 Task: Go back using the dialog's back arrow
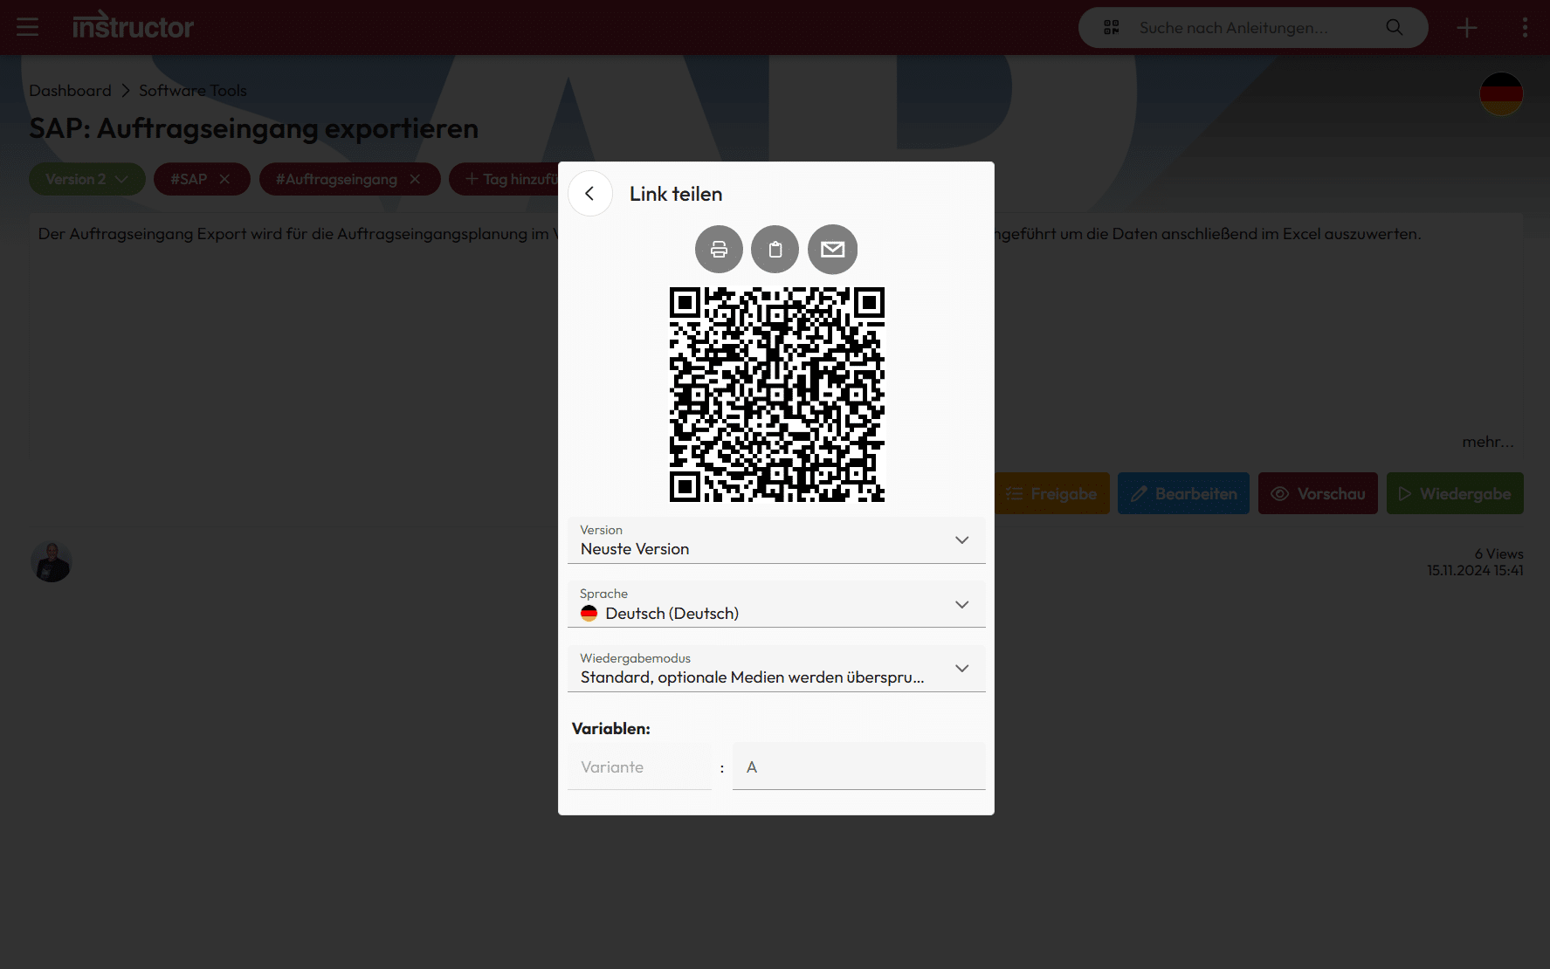click(x=590, y=193)
